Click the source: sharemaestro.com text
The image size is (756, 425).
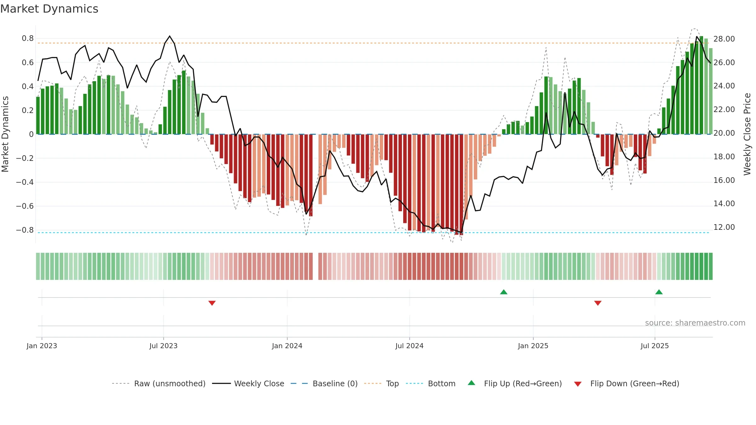[695, 323]
